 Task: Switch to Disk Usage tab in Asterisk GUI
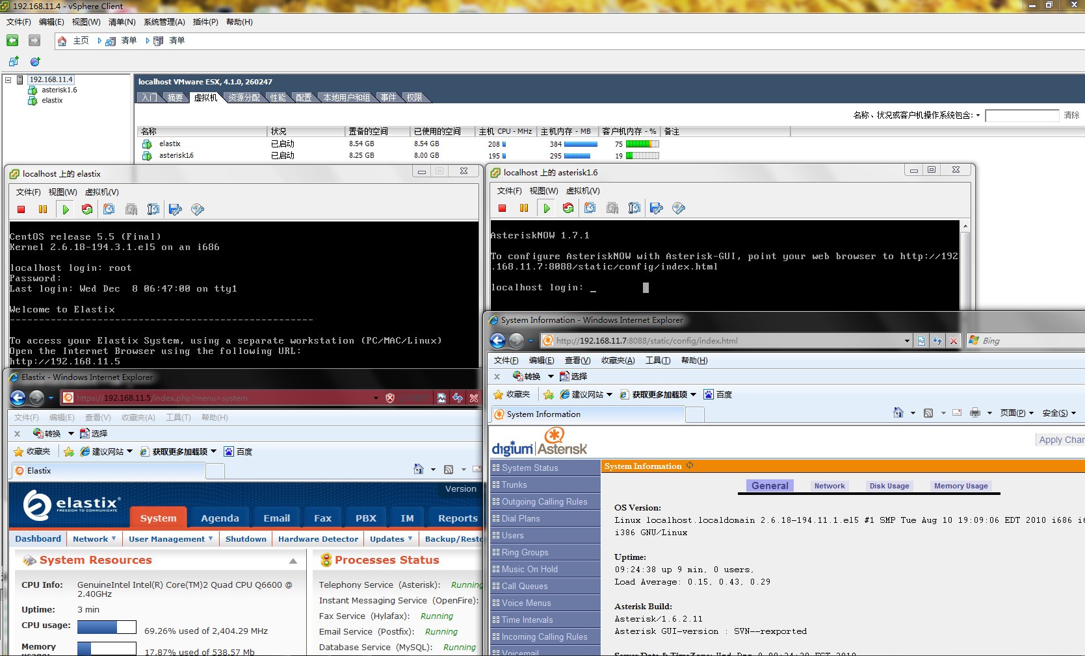pos(889,486)
